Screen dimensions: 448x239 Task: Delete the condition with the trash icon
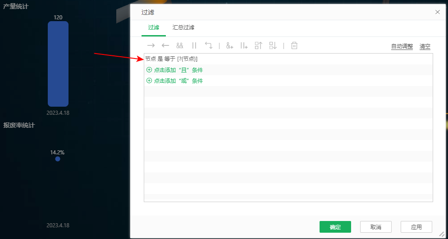click(x=294, y=45)
